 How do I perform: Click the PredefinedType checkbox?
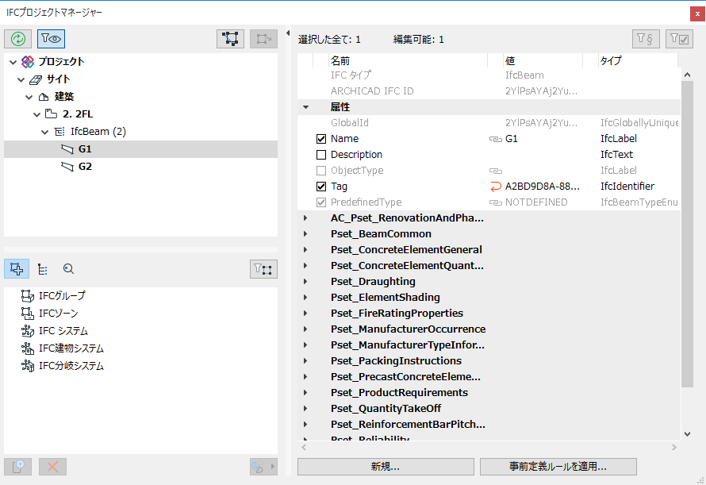[321, 202]
